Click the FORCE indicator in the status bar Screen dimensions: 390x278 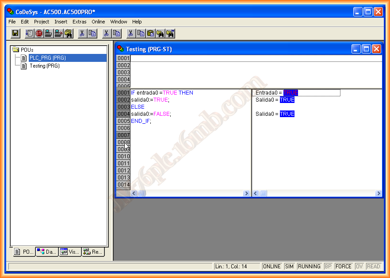click(343, 266)
